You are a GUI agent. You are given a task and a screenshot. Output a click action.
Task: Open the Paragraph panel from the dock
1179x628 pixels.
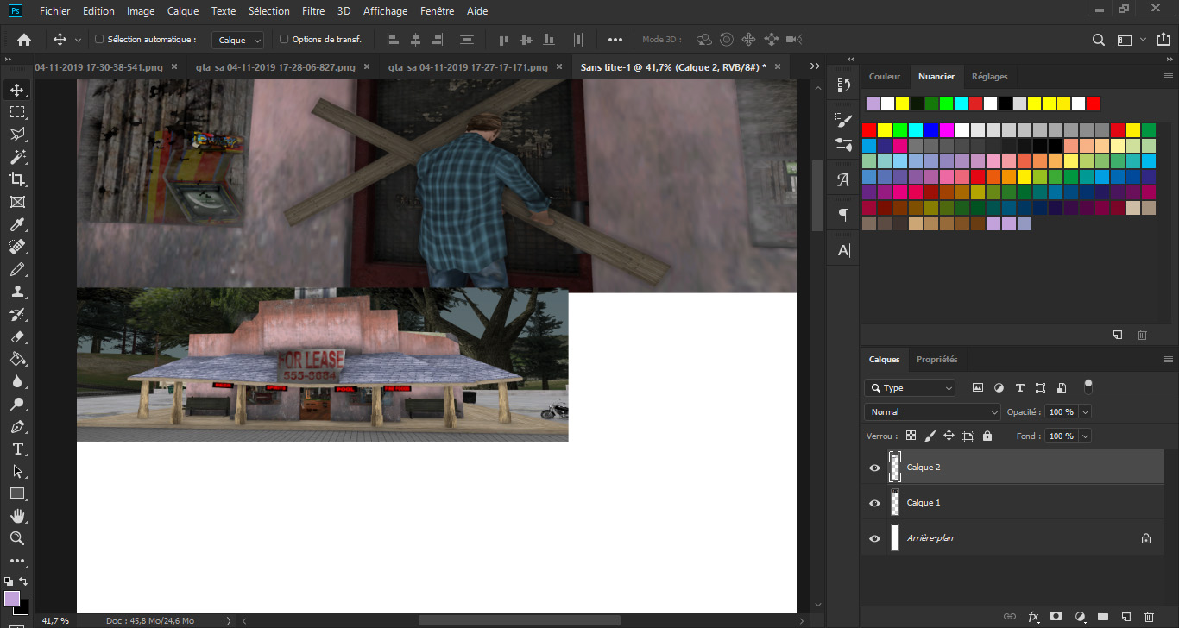click(843, 214)
